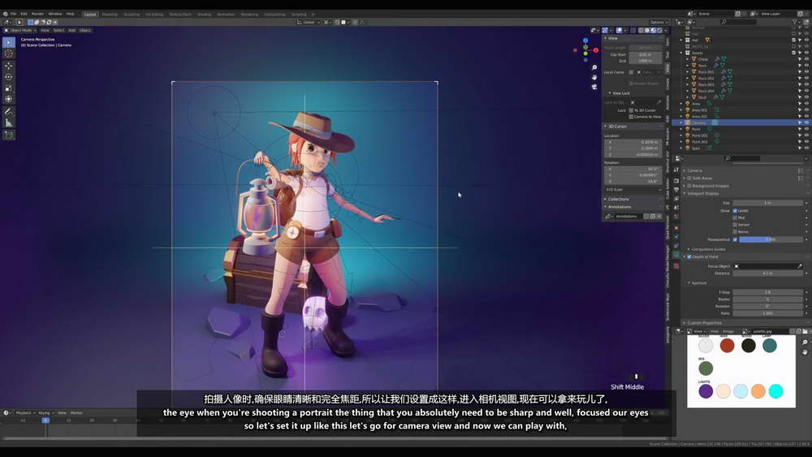Select the Add Cube tool
This screenshot has height=457, width=812.
9,135
